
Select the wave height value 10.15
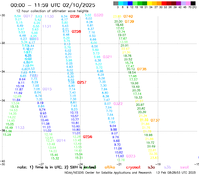click(x=74, y=113)
